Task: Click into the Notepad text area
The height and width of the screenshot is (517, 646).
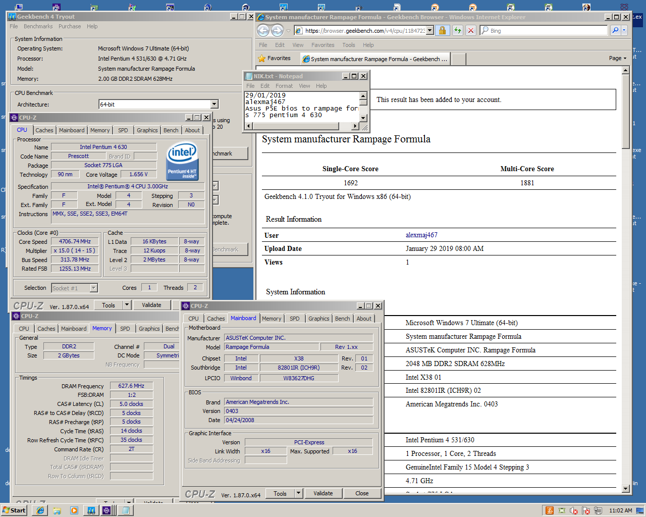Action: pyautogui.click(x=302, y=107)
